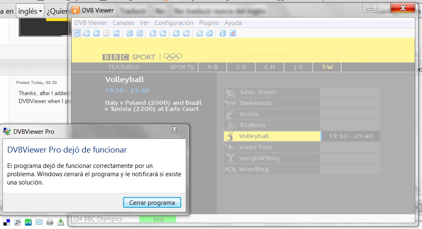Viewport: 422px width, 229px height.
Task: Click the printer icon below the post
Action: pyautogui.click(x=50, y=222)
